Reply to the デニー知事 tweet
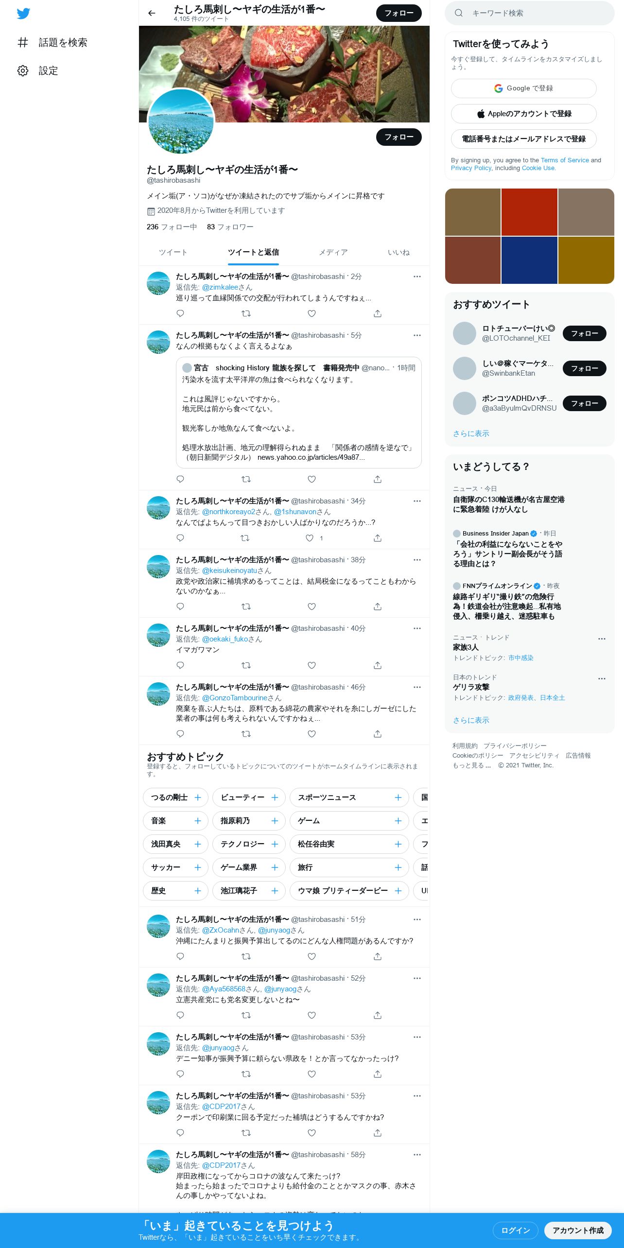The height and width of the screenshot is (1248, 624). pyautogui.click(x=180, y=1074)
